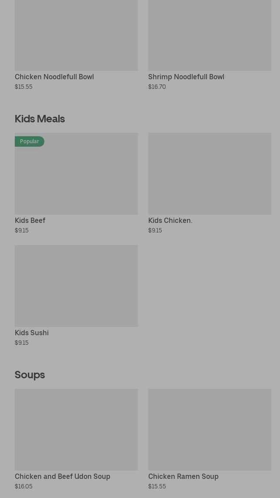Click the Kids Beef item name
The width and height of the screenshot is (280, 498).
pyautogui.click(x=30, y=220)
